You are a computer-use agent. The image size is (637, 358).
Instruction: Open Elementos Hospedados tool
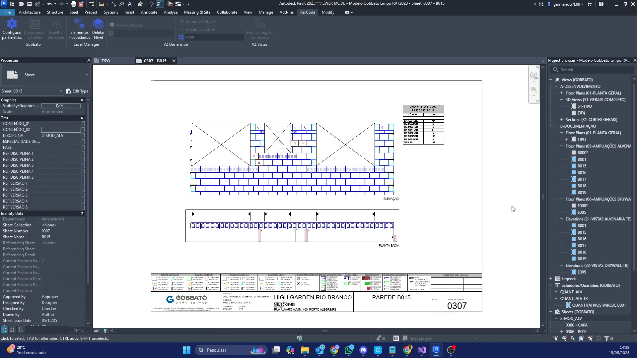tap(79, 24)
